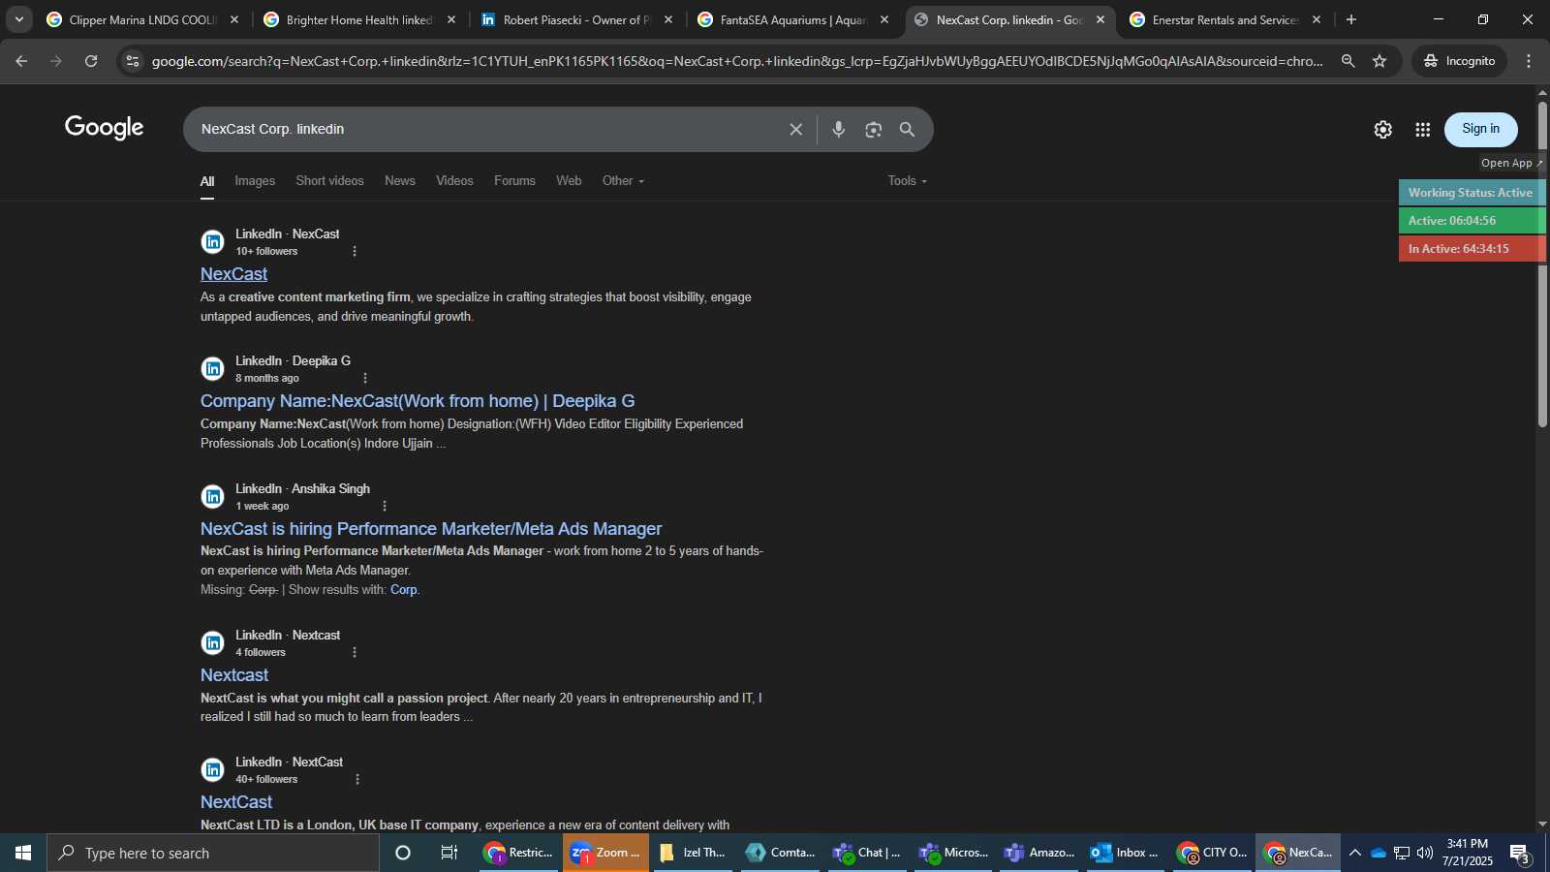
Task: Open new browser tab with plus
Action: click(x=1351, y=19)
